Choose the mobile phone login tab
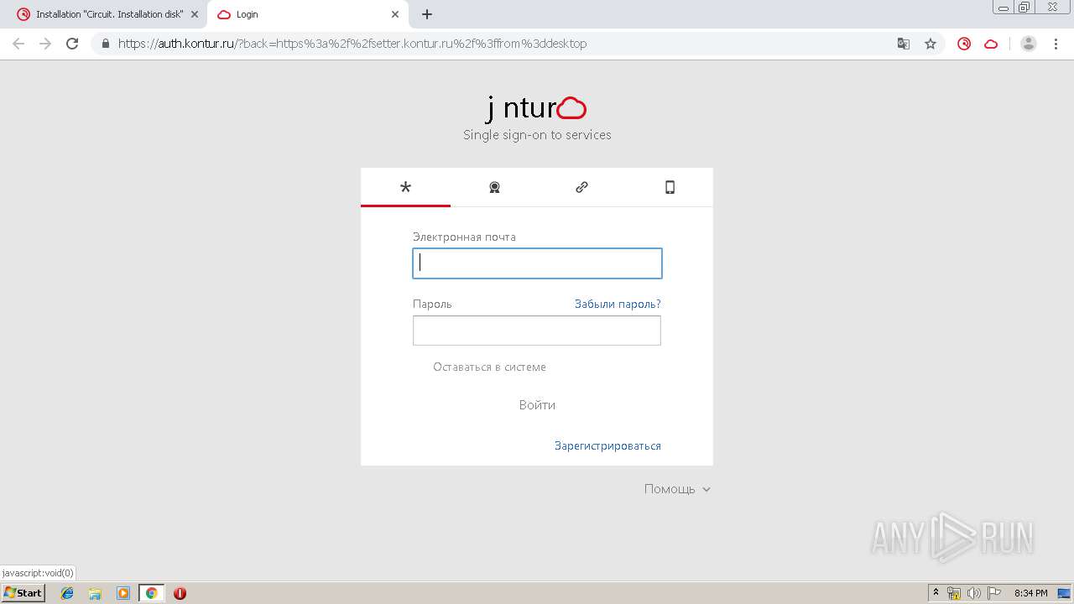The image size is (1074, 604). pos(670,187)
